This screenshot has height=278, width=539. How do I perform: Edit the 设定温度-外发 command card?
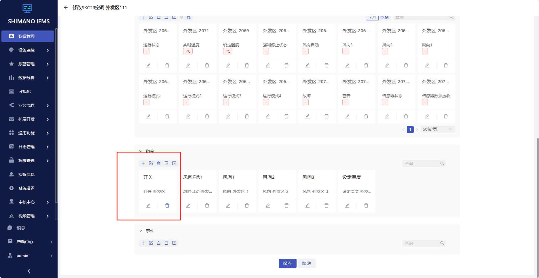(x=347, y=205)
